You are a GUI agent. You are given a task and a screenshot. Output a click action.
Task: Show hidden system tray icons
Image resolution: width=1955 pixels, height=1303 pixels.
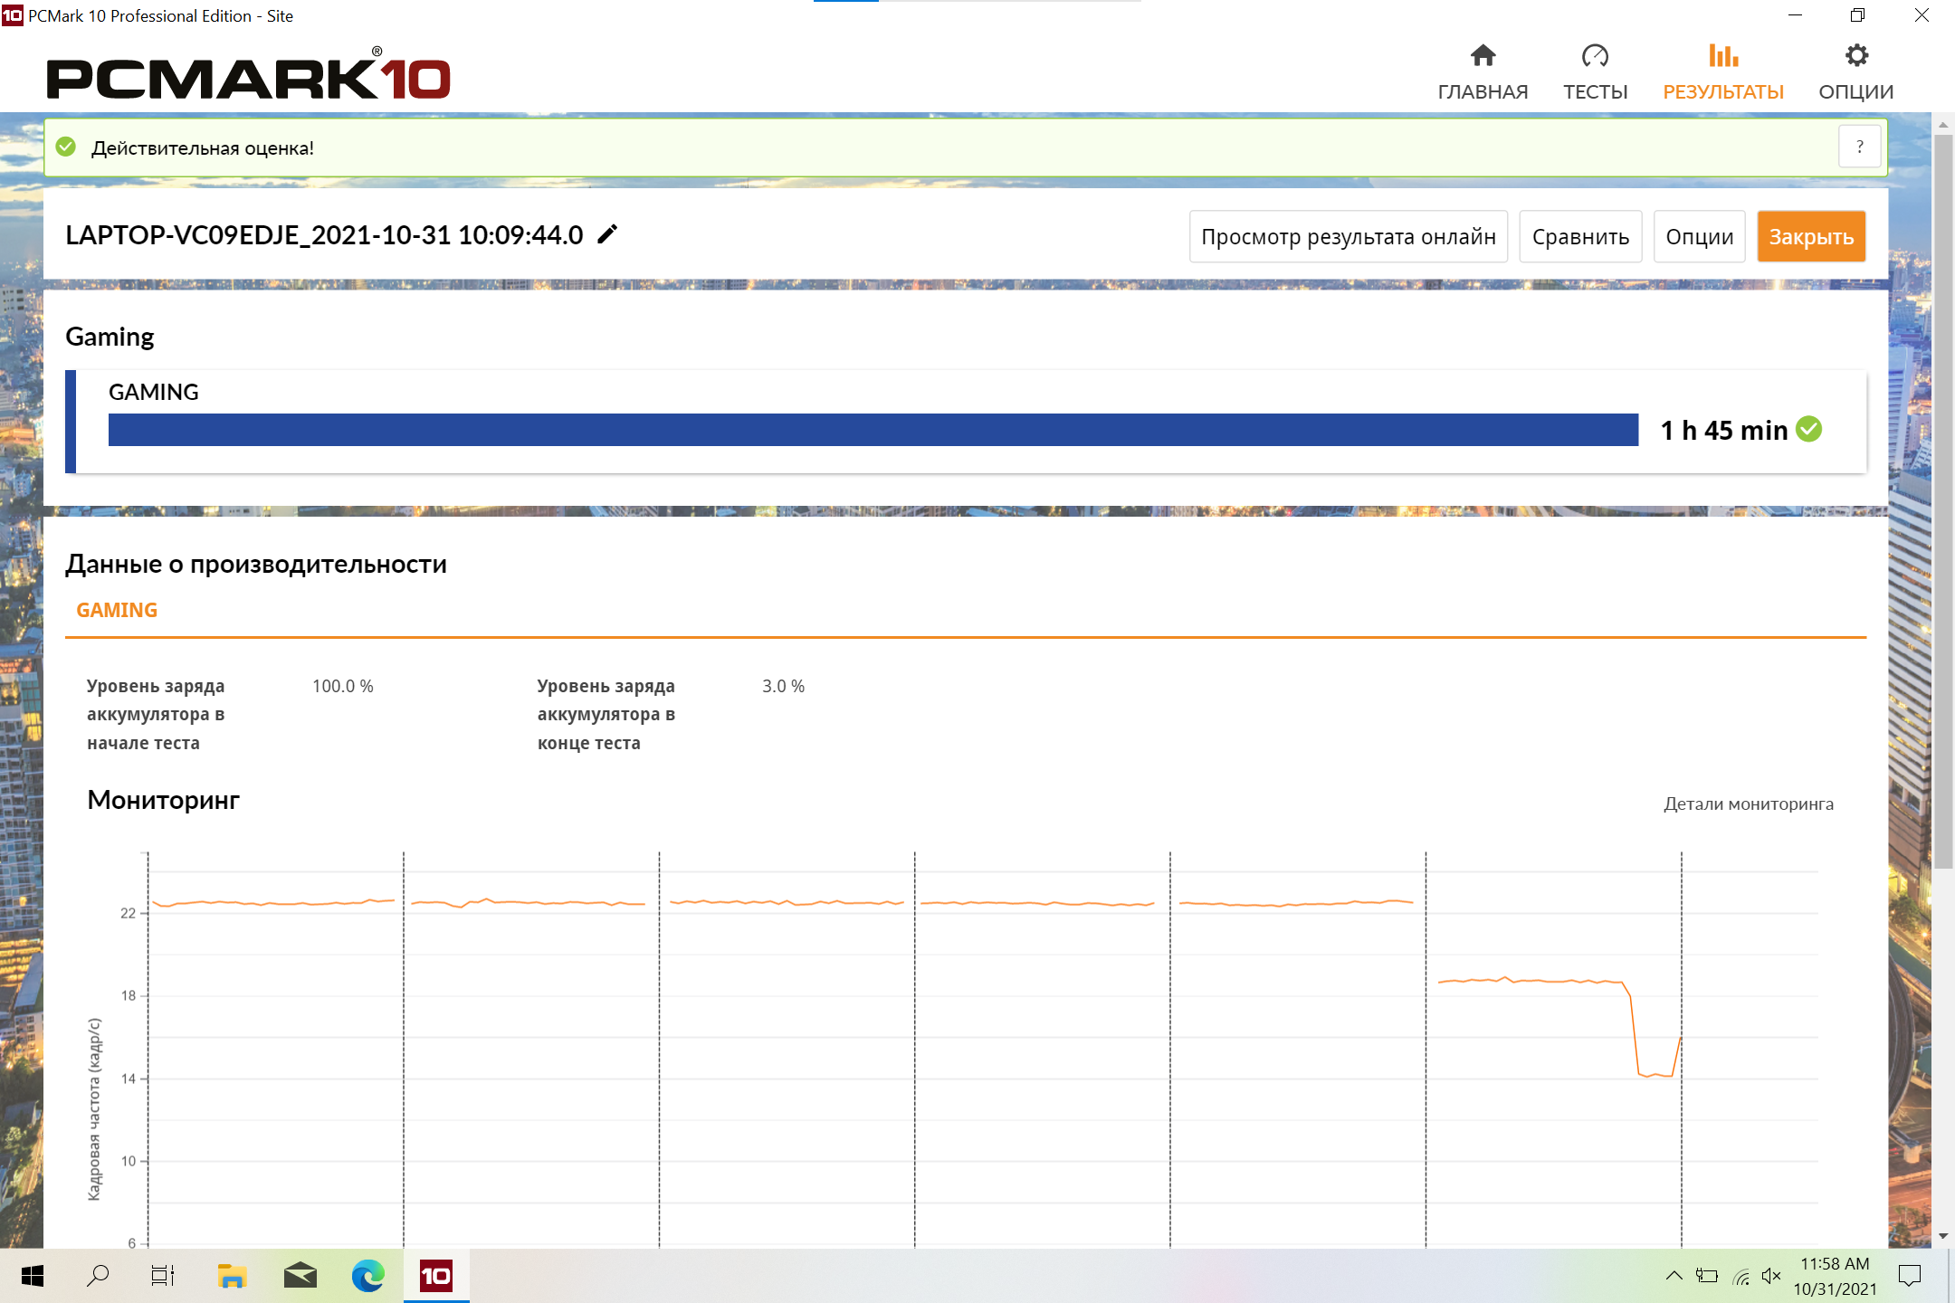pyautogui.click(x=1674, y=1276)
